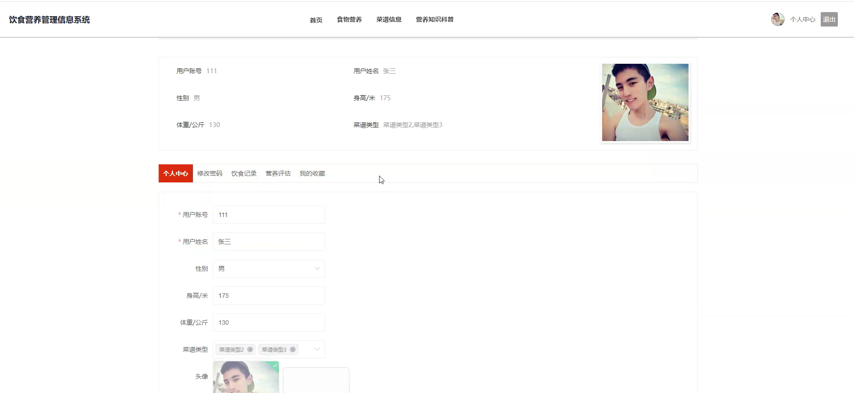The image size is (854, 393).
Task: Focus the 用户账号 input field
Action: click(x=269, y=215)
